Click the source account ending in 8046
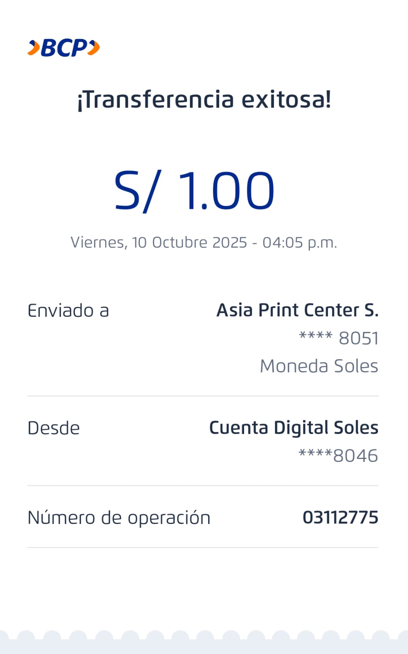Viewport: 408px width, 654px height. tap(339, 455)
